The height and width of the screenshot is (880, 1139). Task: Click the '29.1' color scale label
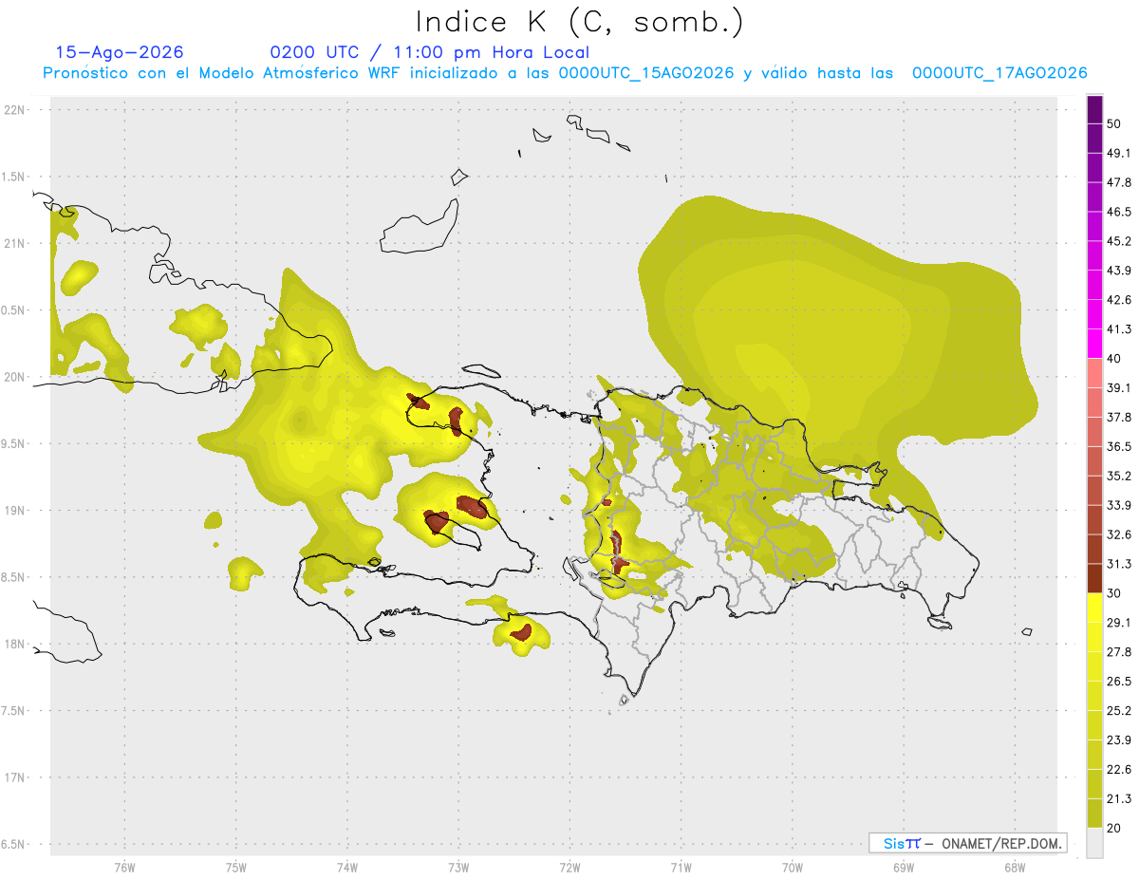(1120, 622)
